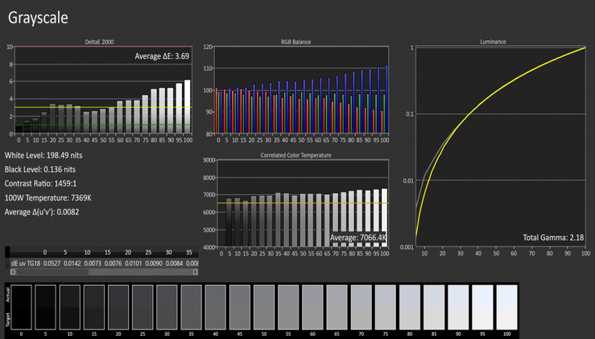Click the Average Δ(u'v'): 0.0082 reading
595x339 pixels.
(x=42, y=212)
